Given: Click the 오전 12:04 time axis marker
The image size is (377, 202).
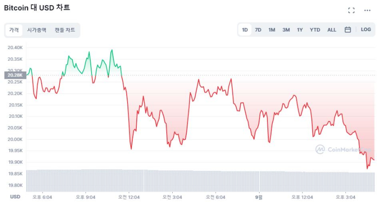Looking at the screenshot, I should click(129, 197).
